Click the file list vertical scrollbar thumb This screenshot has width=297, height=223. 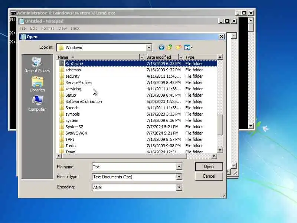pos(220,125)
